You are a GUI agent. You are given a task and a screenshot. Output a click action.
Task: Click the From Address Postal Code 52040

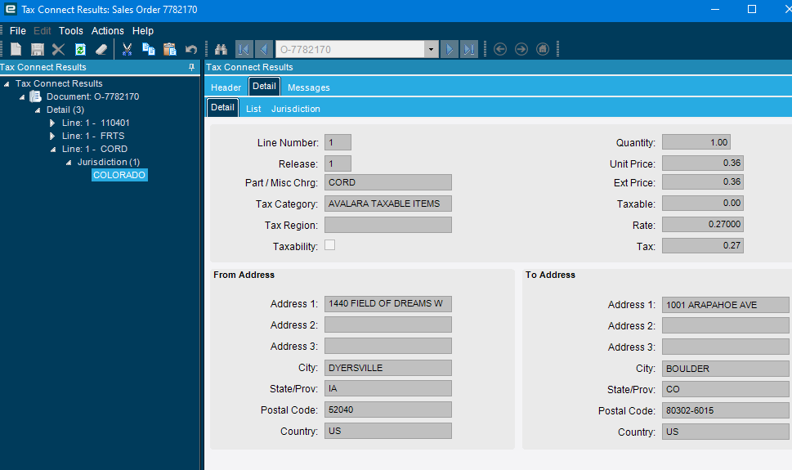coord(388,410)
